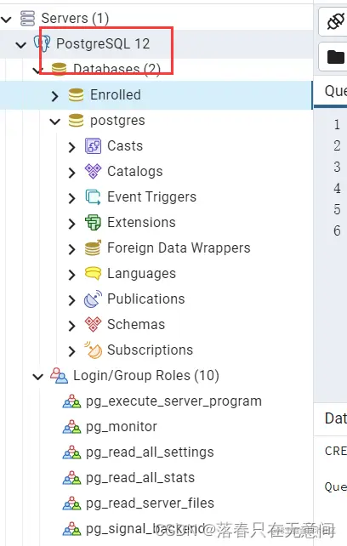Select the Login/Group Roles (10) label
The width and height of the screenshot is (347, 546).
146,376
